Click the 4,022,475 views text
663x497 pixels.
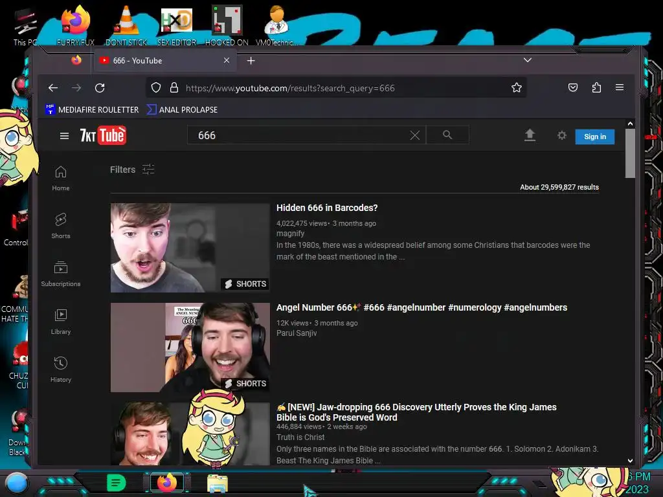pos(302,223)
